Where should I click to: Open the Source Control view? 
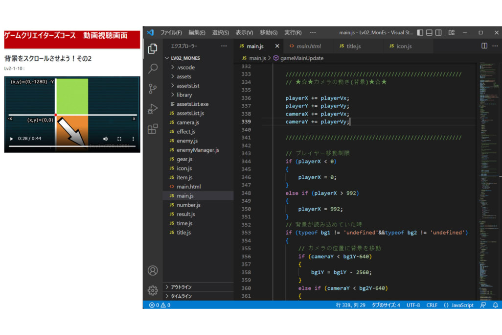coord(153,89)
